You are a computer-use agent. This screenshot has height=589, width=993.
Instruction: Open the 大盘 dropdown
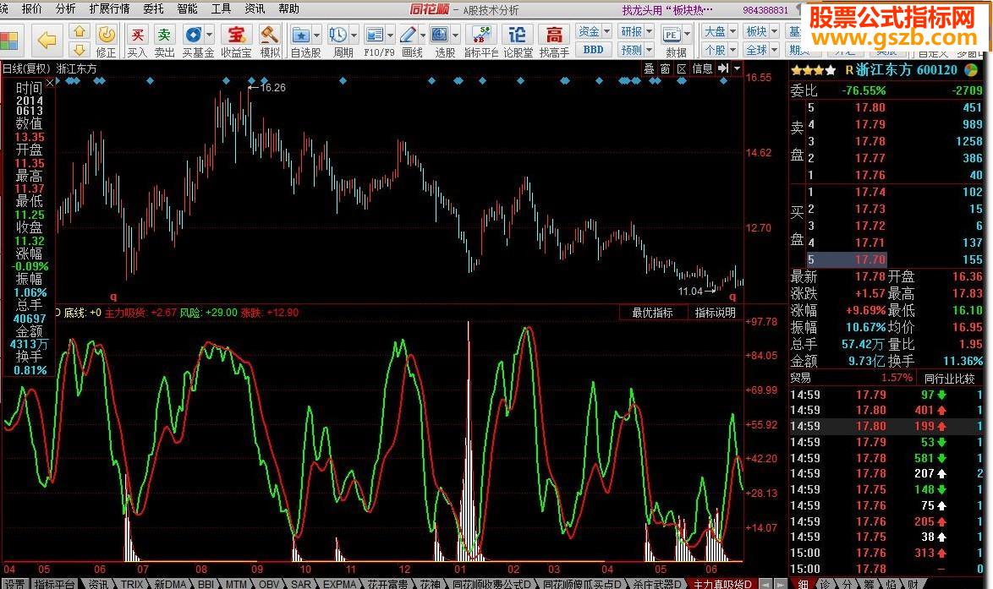point(720,31)
